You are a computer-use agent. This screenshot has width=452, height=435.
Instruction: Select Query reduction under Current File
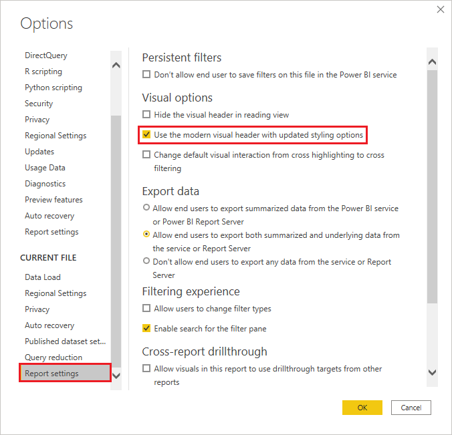[53, 357]
